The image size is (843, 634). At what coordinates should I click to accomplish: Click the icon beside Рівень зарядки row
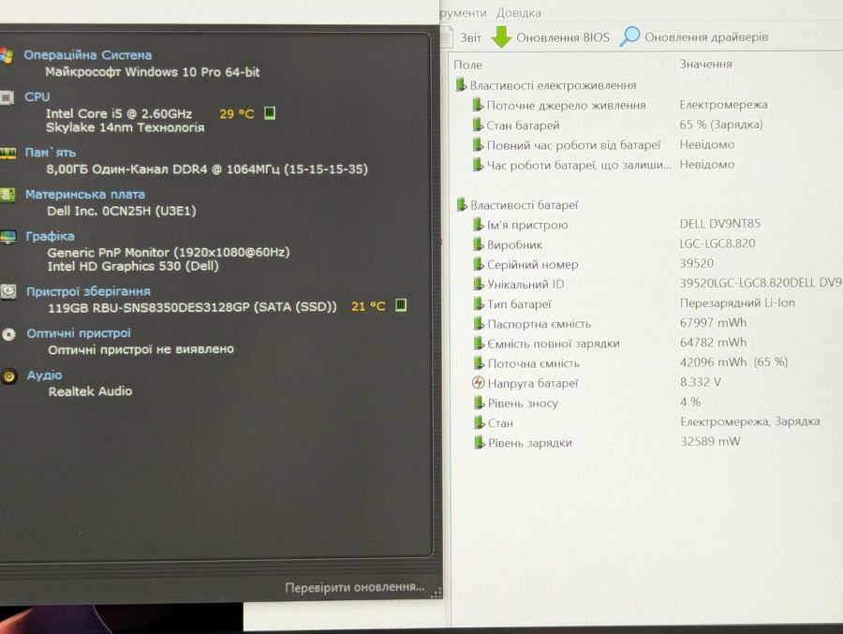(x=479, y=442)
